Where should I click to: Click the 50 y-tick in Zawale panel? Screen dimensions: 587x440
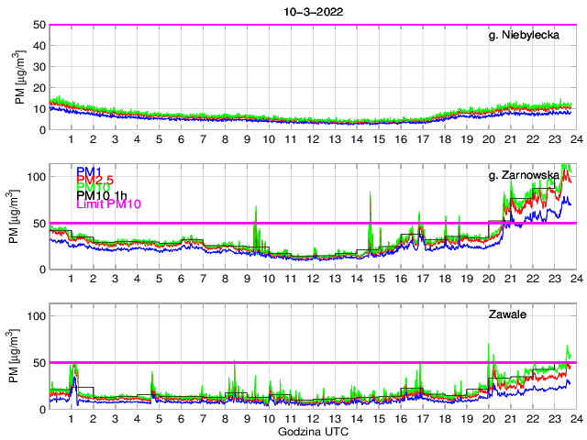[39, 363]
